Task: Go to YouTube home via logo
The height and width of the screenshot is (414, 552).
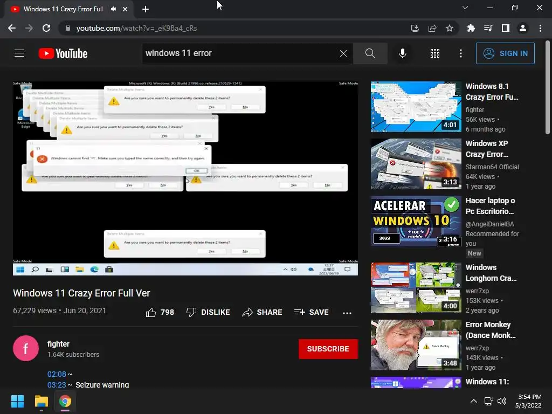Action: pos(63,53)
